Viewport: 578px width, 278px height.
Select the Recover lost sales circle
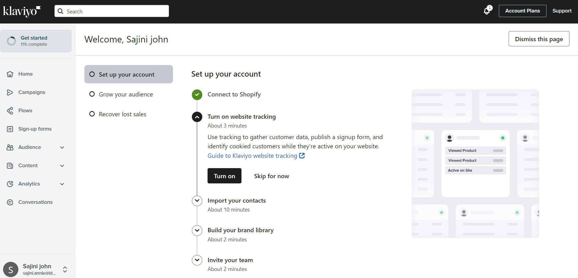pyautogui.click(x=92, y=114)
